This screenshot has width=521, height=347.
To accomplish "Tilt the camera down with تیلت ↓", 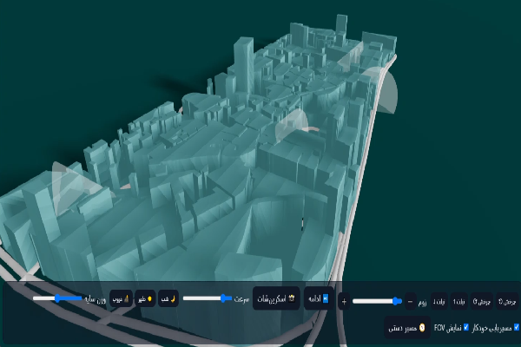I will click(439, 301).
